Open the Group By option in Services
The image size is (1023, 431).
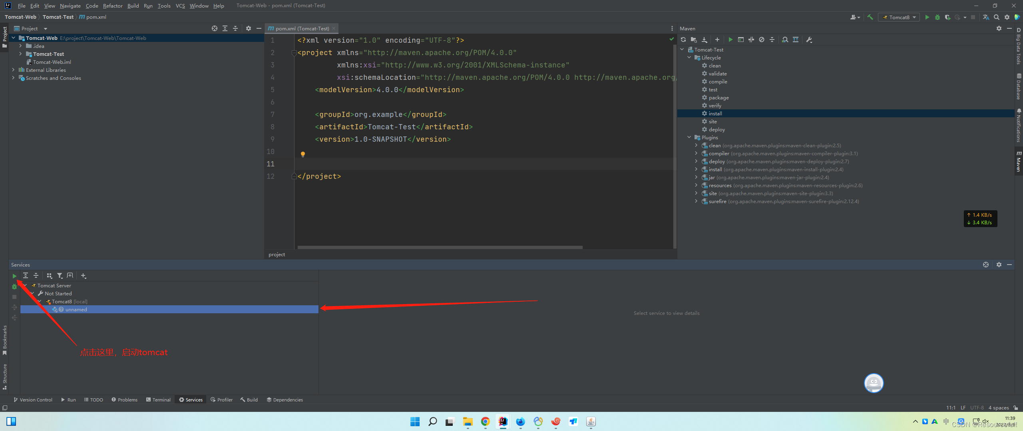coord(49,275)
